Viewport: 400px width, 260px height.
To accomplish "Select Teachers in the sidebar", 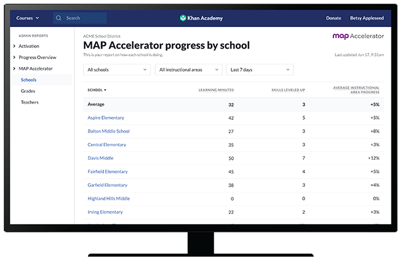I will pyautogui.click(x=30, y=102).
